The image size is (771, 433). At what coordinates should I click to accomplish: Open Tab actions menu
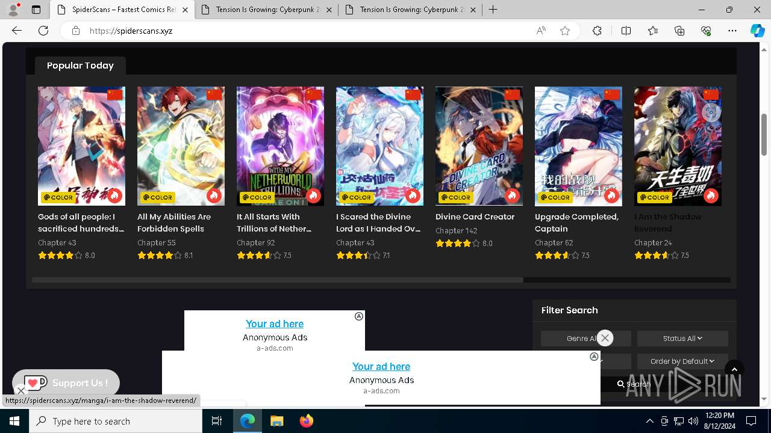point(36,10)
